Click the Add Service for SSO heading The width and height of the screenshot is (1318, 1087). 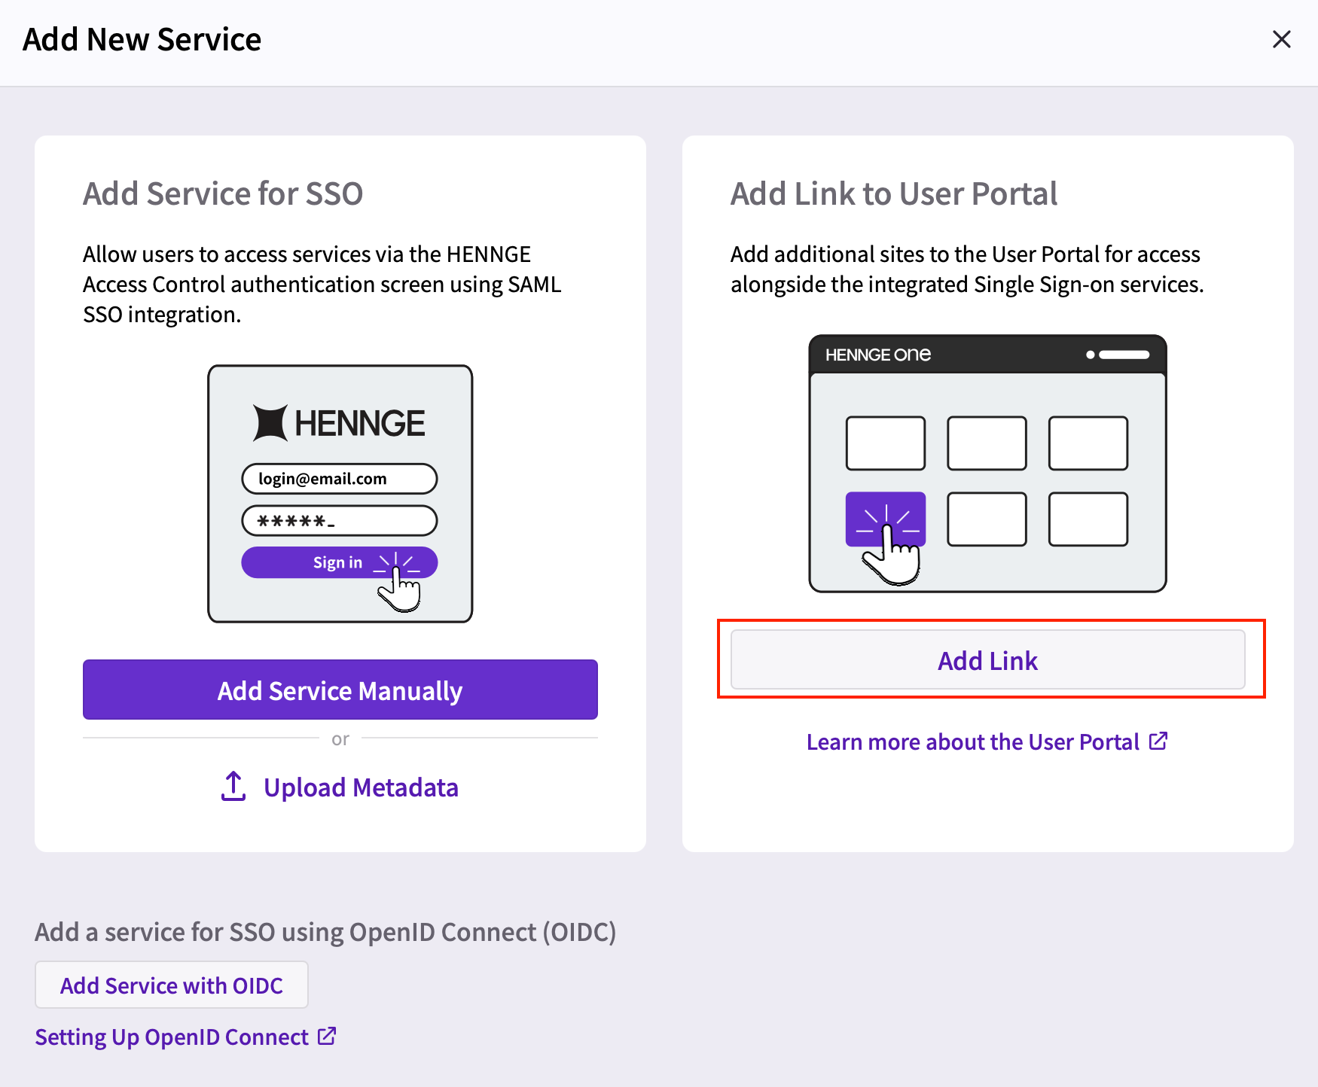click(223, 193)
